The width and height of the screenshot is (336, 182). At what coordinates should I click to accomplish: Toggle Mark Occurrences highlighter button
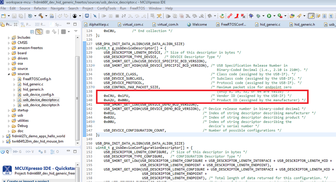[311, 16]
